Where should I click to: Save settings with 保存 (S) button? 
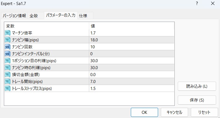(197, 100)
